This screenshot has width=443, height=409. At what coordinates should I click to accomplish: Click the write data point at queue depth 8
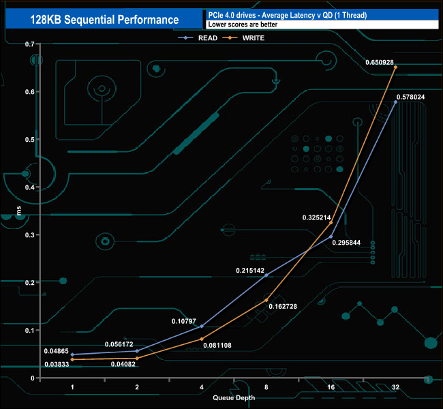pos(266,300)
